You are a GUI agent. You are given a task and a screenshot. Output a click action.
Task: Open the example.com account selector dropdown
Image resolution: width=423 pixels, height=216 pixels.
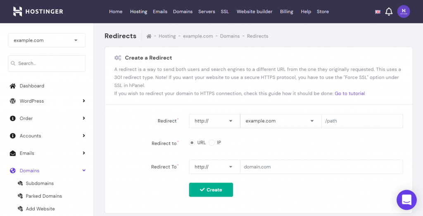pos(47,40)
